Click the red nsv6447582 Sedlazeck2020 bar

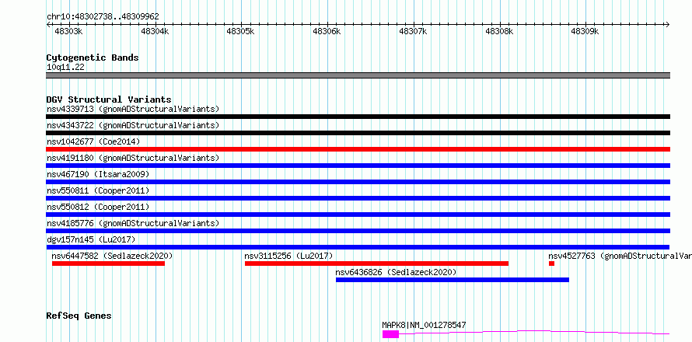click(x=108, y=263)
